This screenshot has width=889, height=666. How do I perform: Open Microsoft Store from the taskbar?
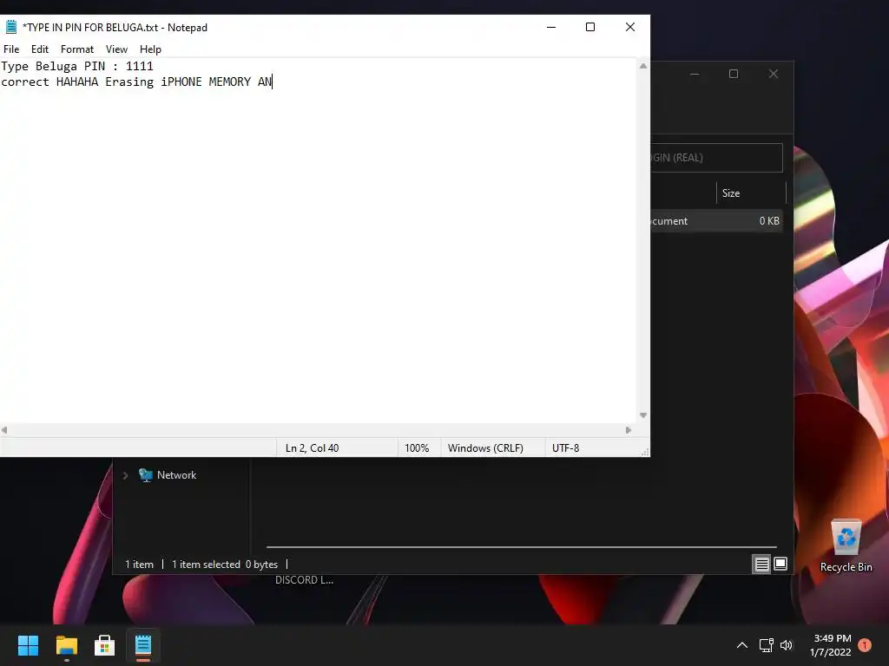(104, 645)
